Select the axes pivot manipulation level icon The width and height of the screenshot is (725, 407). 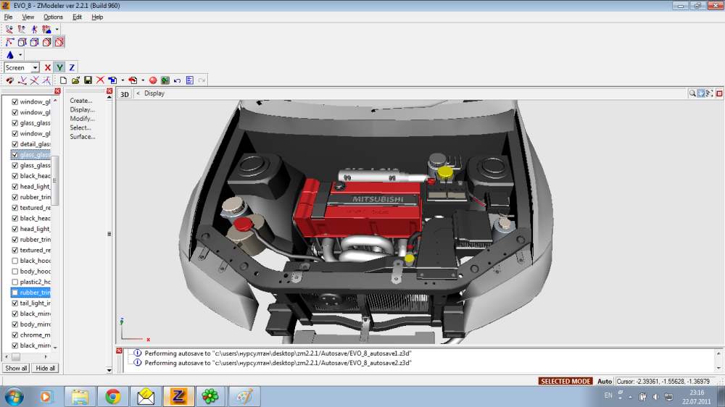point(9,42)
